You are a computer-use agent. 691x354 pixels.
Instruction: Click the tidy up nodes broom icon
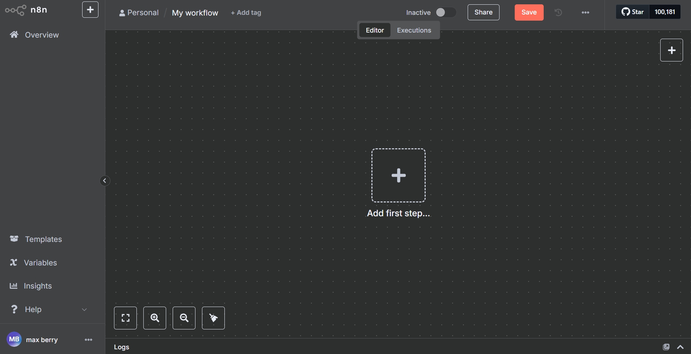pyautogui.click(x=213, y=318)
